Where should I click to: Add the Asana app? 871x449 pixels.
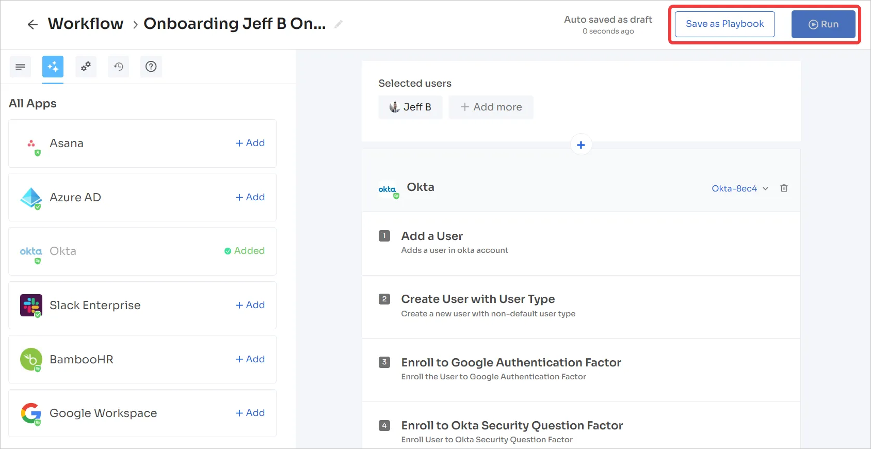[250, 143]
